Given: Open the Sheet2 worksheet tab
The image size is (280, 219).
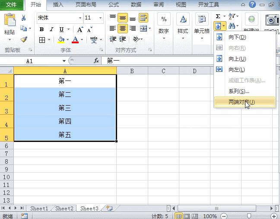Looking at the screenshot, I should tap(64, 209).
